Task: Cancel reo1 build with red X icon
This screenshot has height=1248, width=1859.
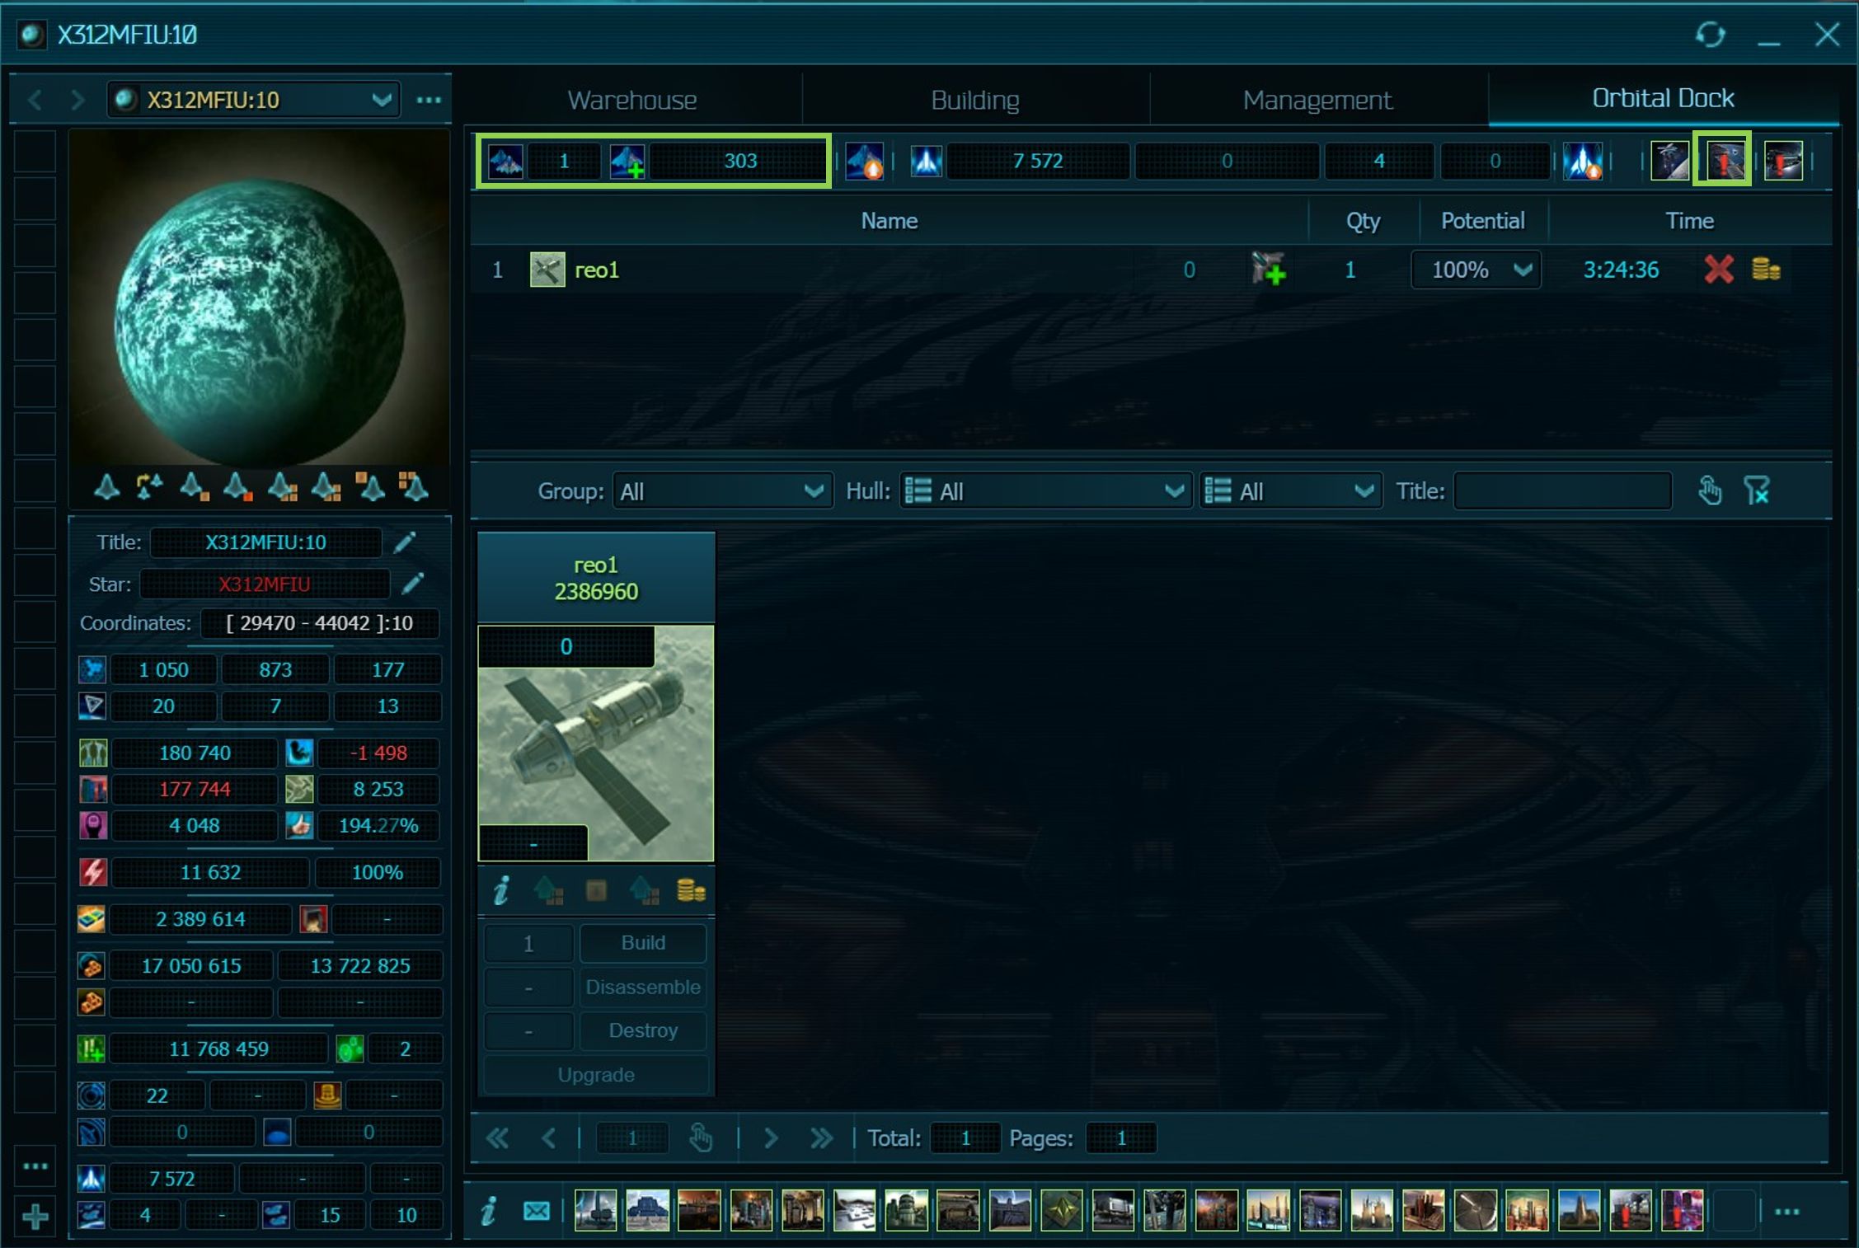Action: [x=1718, y=270]
